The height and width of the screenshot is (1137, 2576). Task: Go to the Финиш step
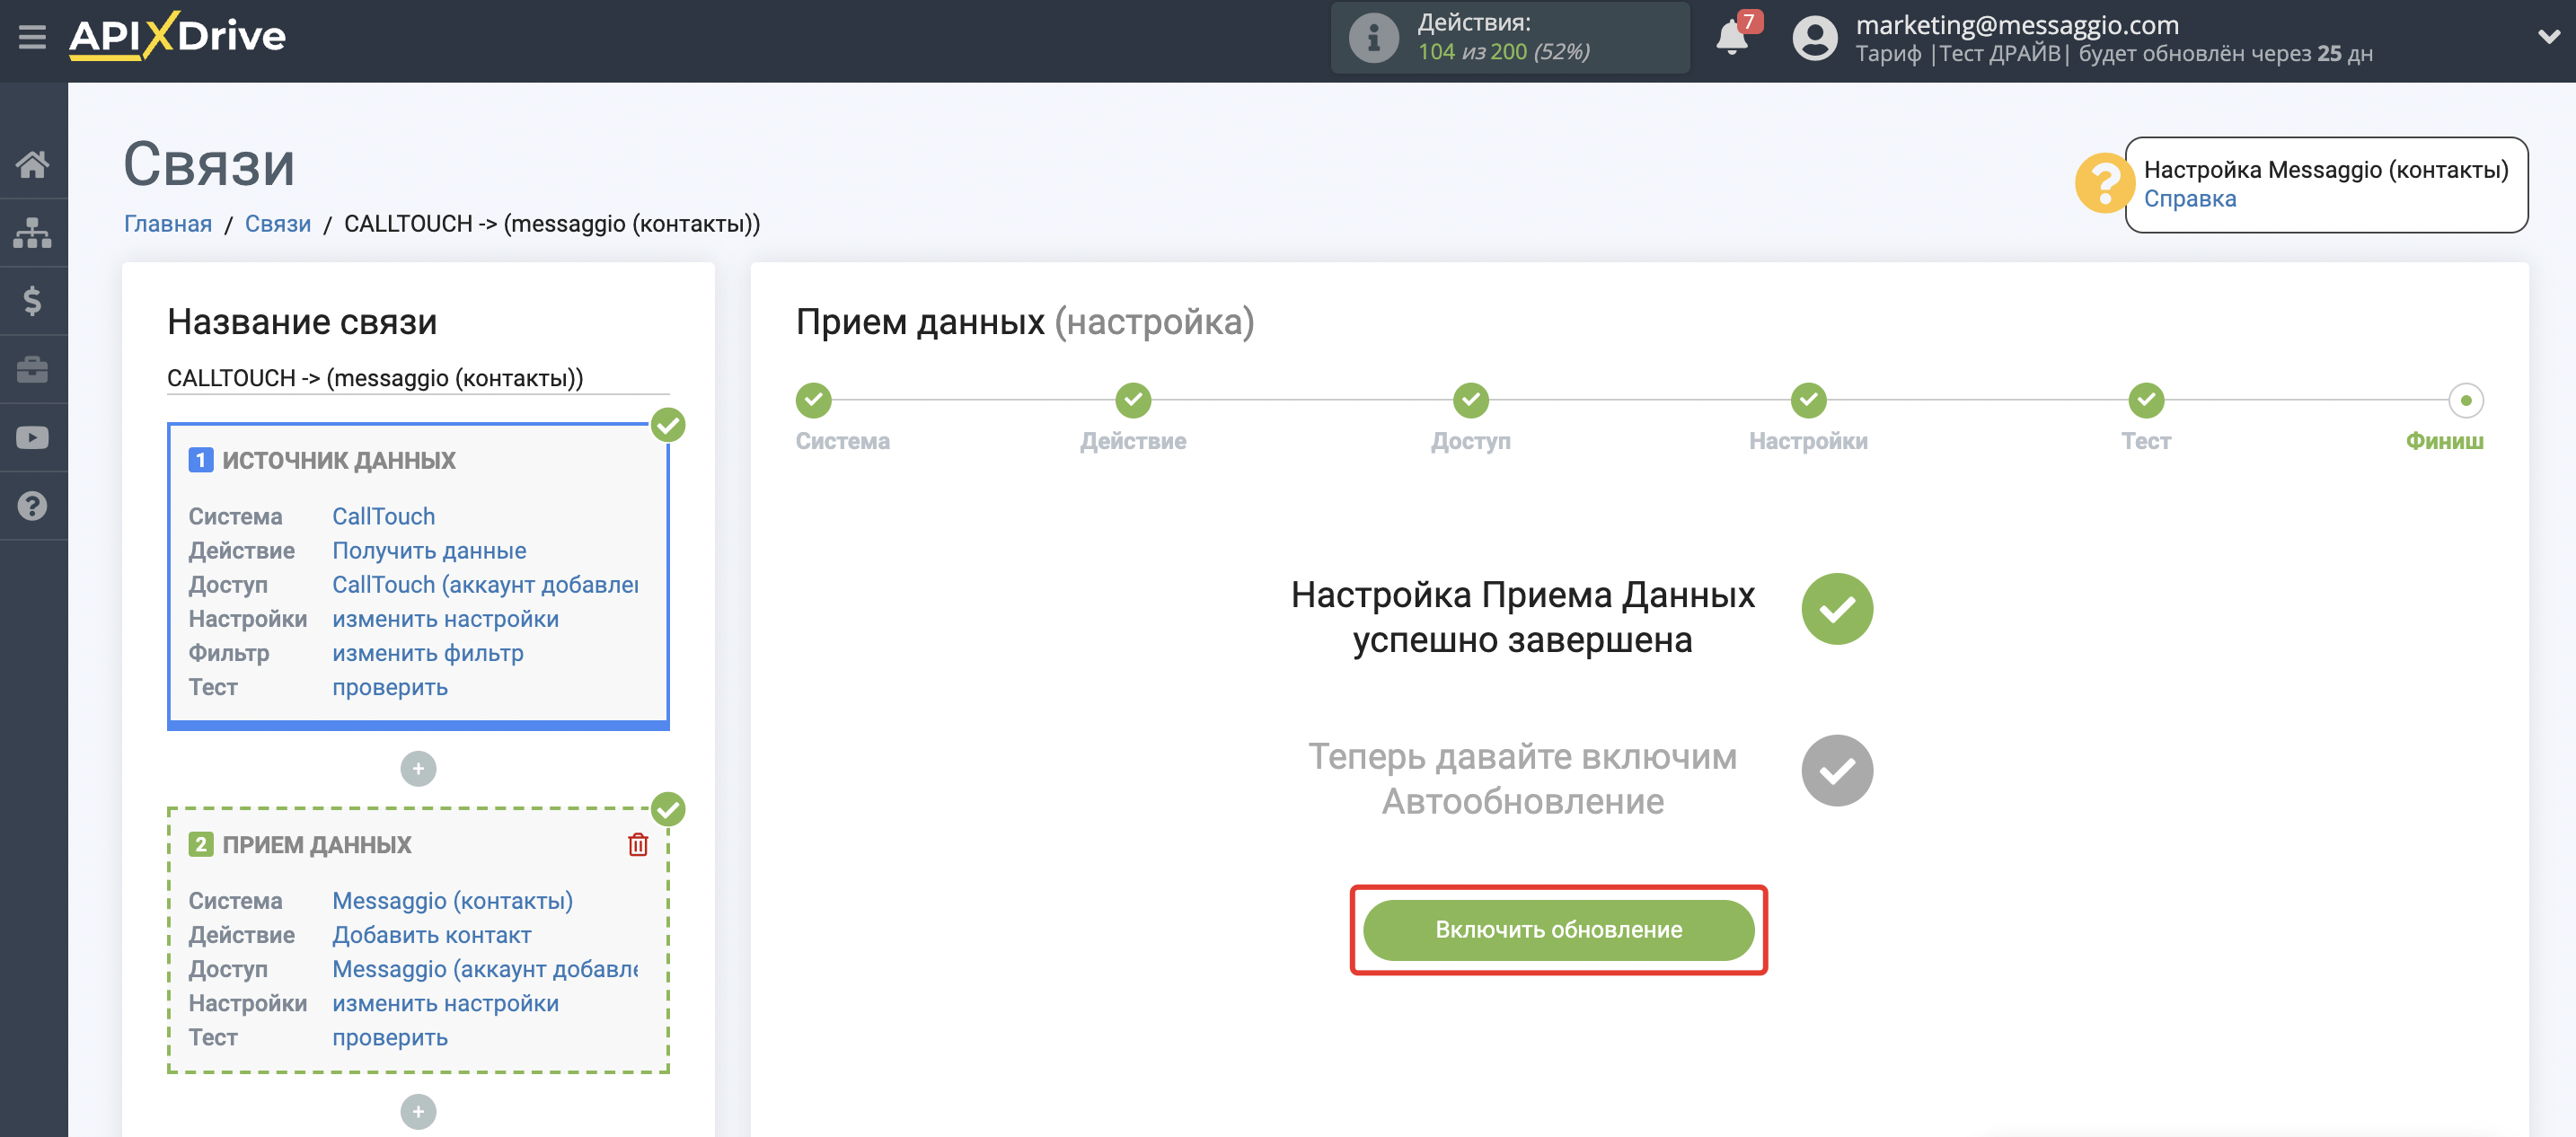tap(2465, 400)
